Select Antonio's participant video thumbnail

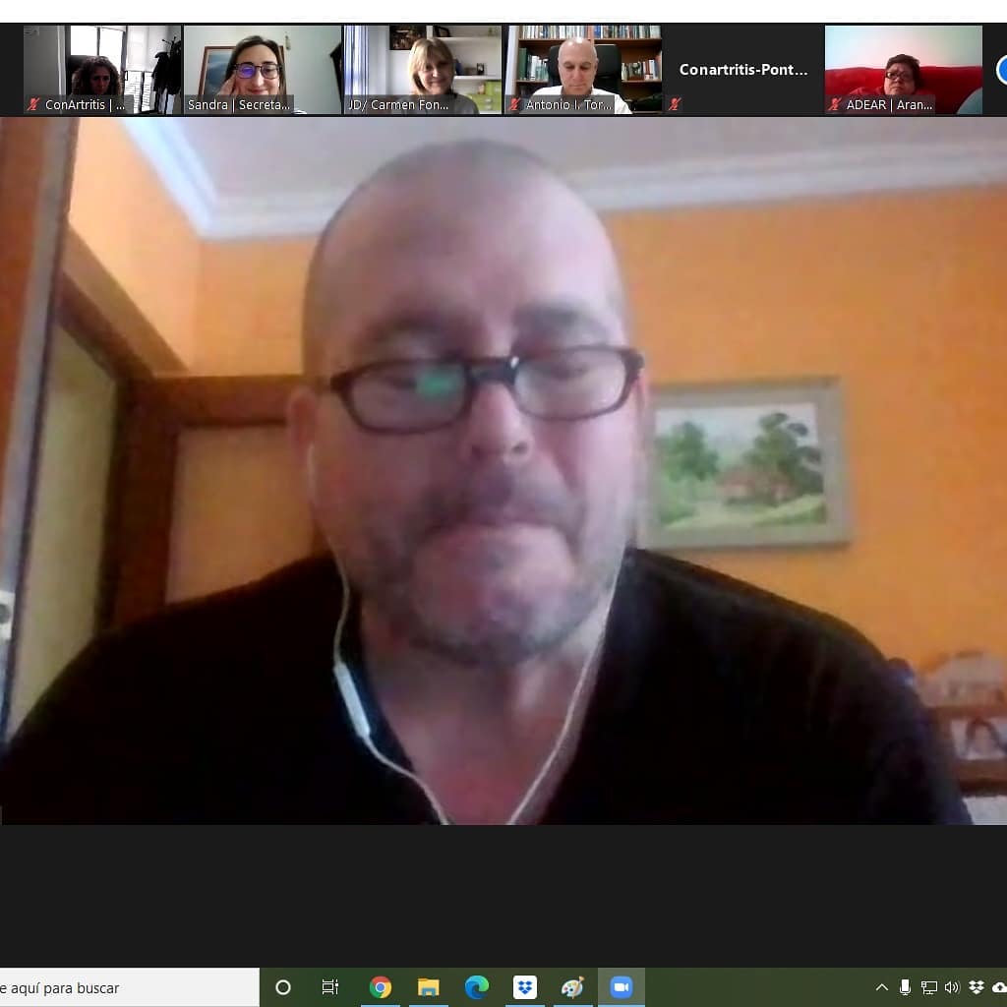pyautogui.click(x=583, y=70)
